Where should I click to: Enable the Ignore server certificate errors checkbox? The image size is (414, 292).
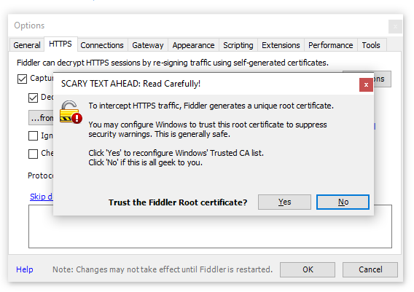pyautogui.click(x=33, y=136)
